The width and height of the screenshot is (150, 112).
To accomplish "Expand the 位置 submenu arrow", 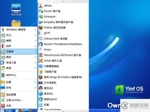I will click(35, 82).
